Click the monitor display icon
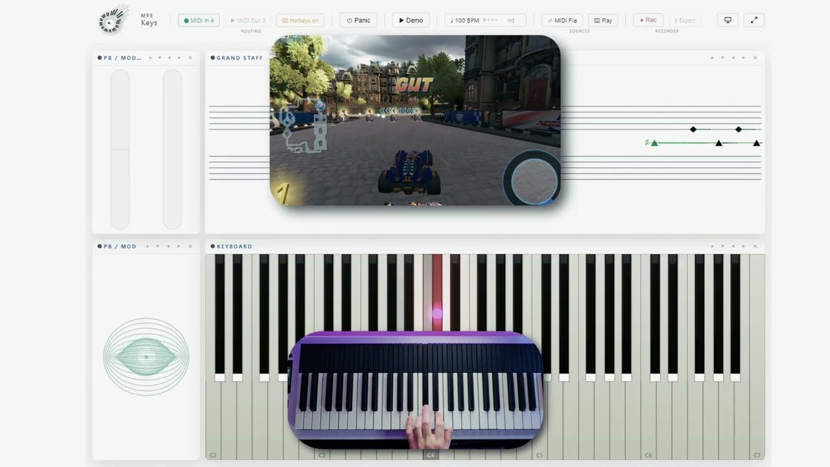 [x=728, y=20]
